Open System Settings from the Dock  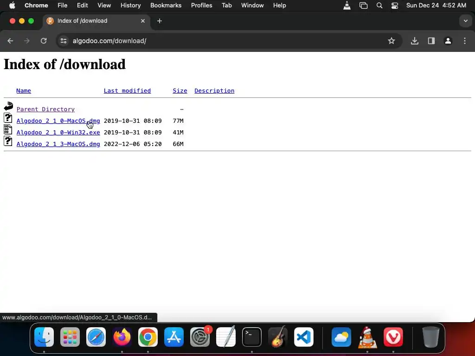200,337
